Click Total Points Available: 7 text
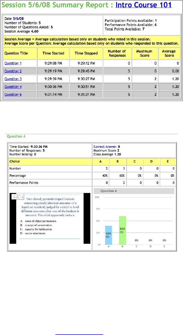Viewport: 183px width, 335px height. coord(124,29)
